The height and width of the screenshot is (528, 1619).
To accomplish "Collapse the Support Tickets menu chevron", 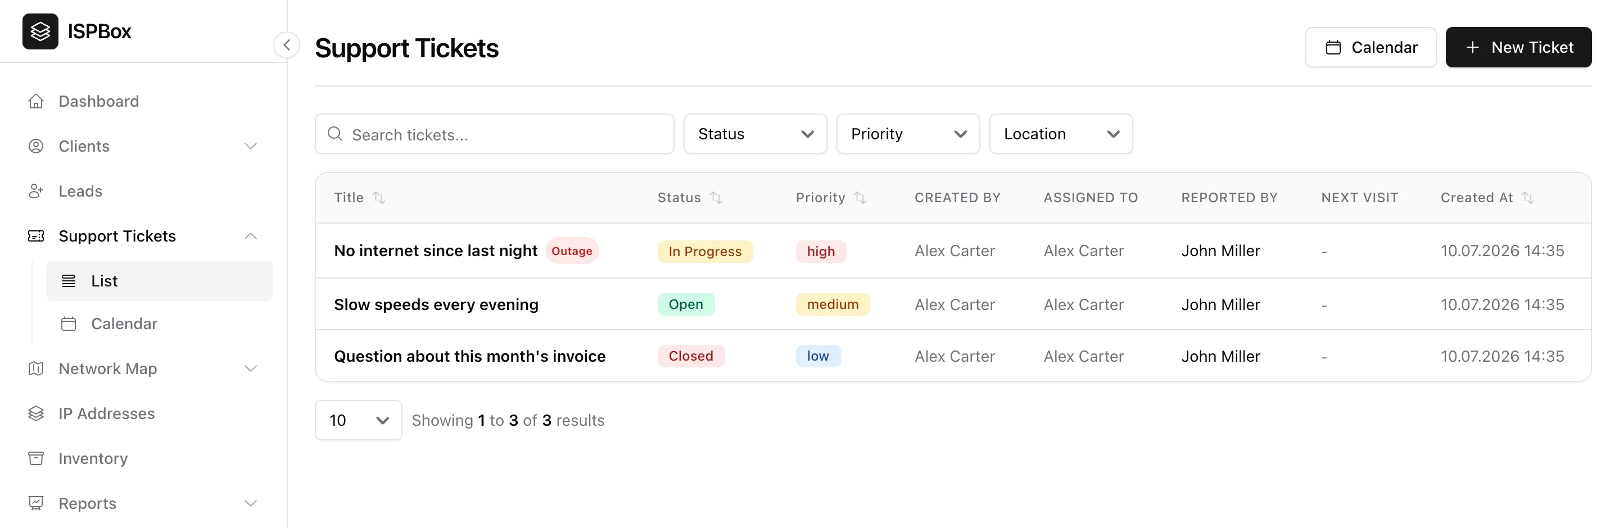I will 251,236.
